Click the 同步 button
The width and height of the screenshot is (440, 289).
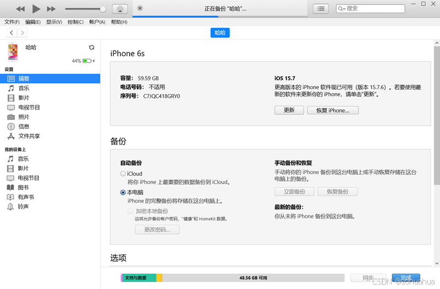pyautogui.click(x=368, y=277)
